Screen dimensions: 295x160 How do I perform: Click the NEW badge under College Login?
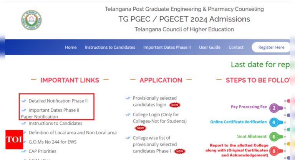pos(140,128)
